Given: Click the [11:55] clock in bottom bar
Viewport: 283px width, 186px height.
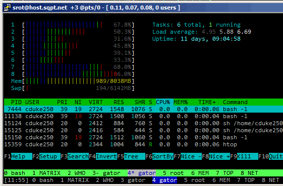Looking at the screenshot, I should 16,180.
